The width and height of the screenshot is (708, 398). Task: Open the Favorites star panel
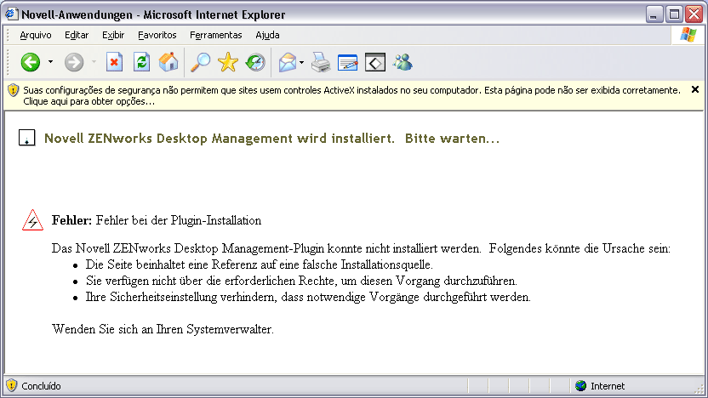[227, 62]
